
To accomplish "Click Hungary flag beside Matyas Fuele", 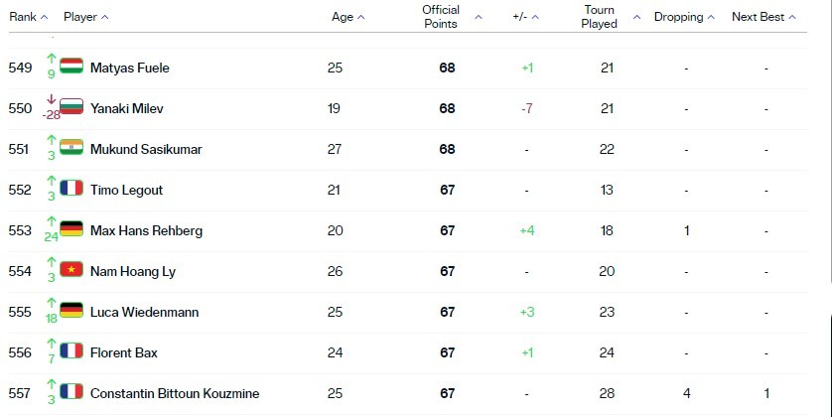I will point(71,66).
